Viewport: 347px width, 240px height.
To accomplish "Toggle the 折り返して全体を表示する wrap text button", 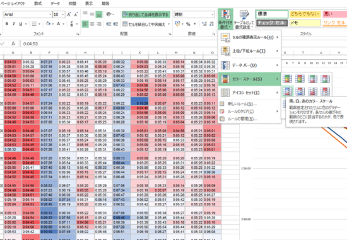I will pos(146,14).
